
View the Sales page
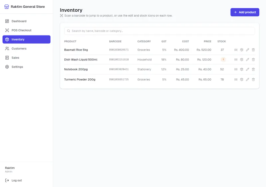(x=27, y=58)
